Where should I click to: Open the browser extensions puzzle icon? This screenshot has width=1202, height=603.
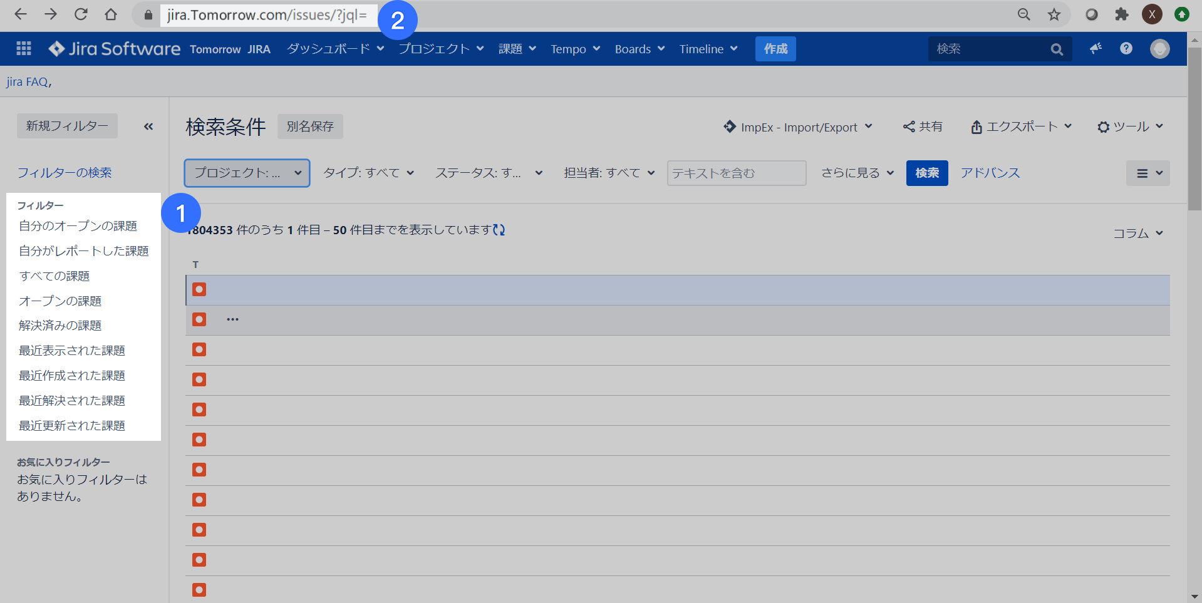pyautogui.click(x=1121, y=14)
